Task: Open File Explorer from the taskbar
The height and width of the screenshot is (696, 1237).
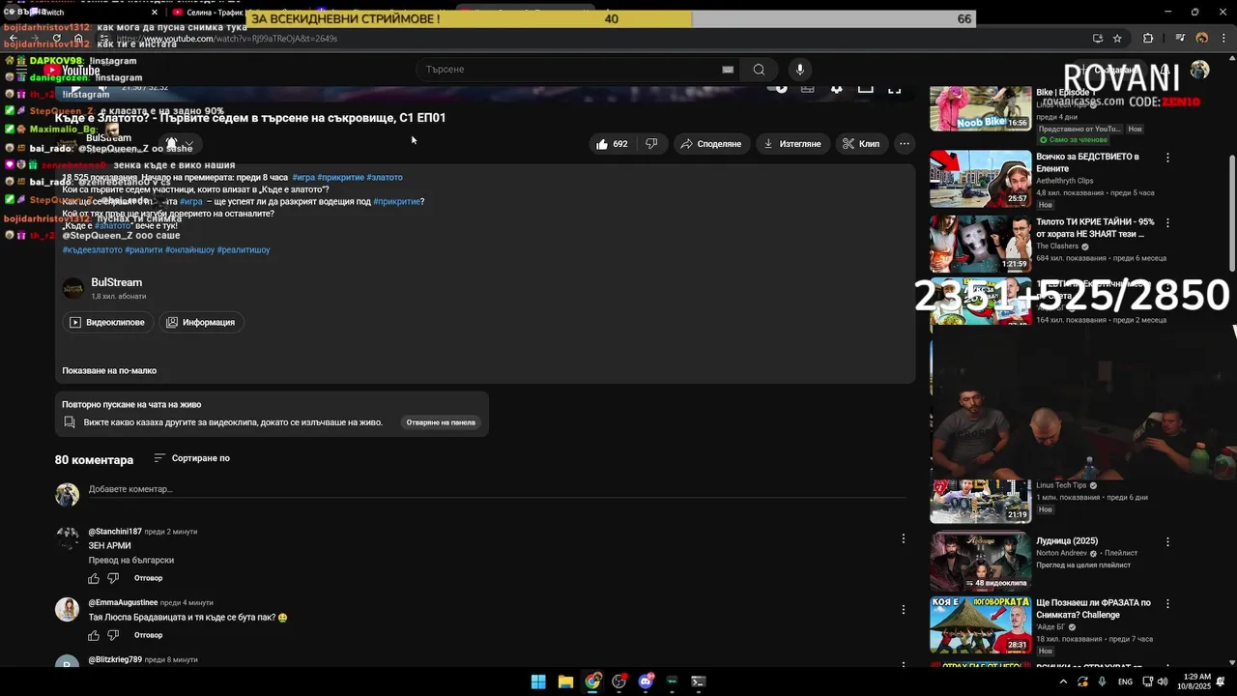Action: point(565,681)
